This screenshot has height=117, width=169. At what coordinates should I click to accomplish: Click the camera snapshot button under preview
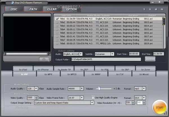[x=44, y=59]
